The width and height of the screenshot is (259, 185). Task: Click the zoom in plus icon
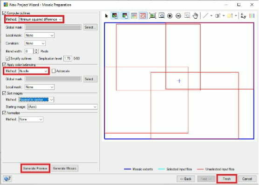pyautogui.click(x=170, y=16)
